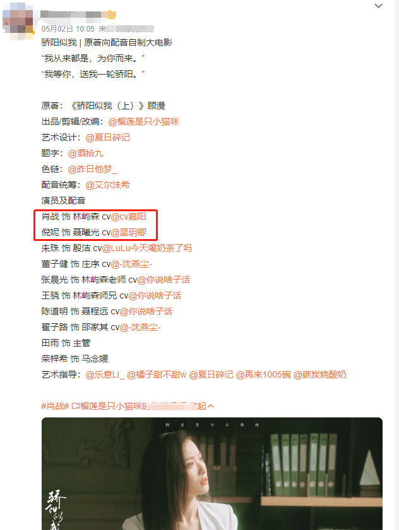Open the blurred user avatar
Screen dimensions: 399x530
(18, 21)
